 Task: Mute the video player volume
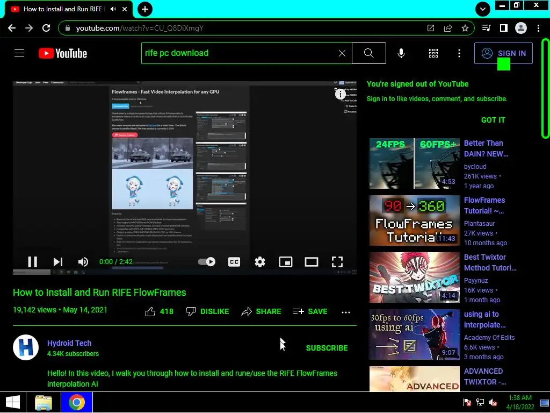point(83,262)
